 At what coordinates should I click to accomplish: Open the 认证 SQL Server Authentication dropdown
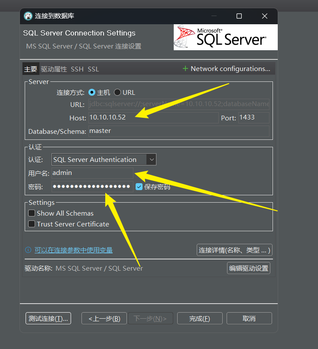coord(104,159)
